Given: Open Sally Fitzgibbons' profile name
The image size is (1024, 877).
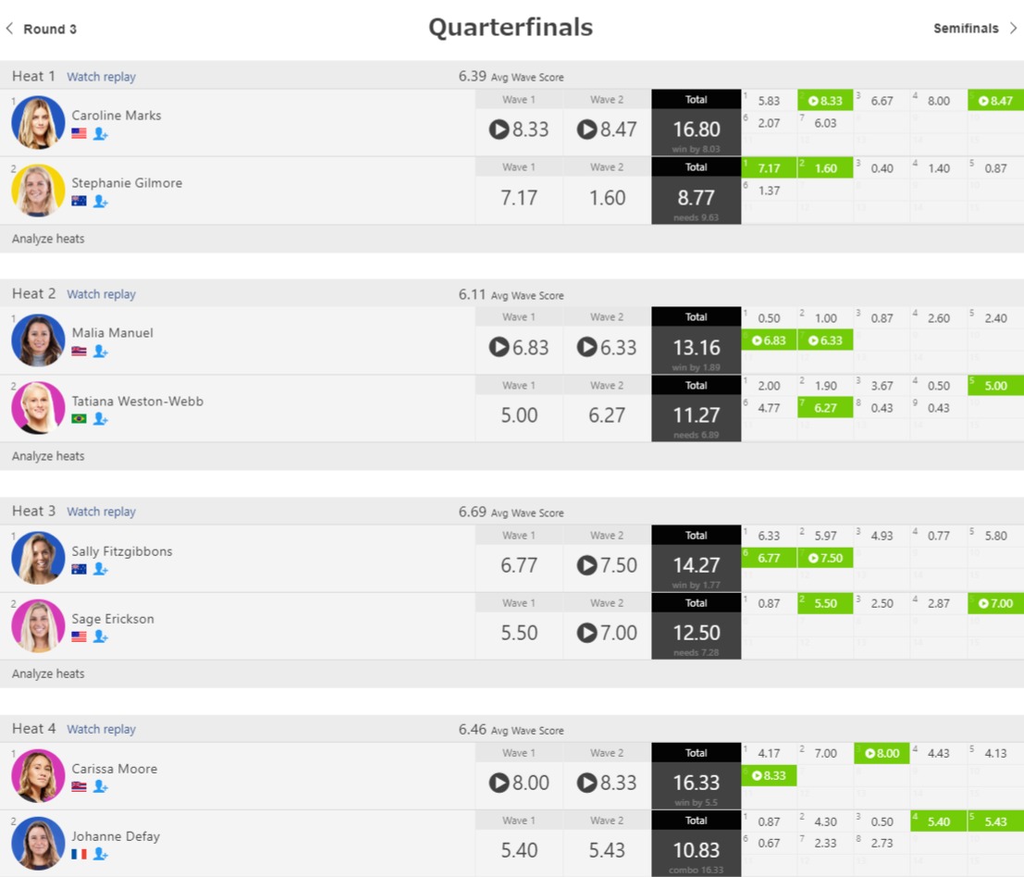Looking at the screenshot, I should 122,551.
